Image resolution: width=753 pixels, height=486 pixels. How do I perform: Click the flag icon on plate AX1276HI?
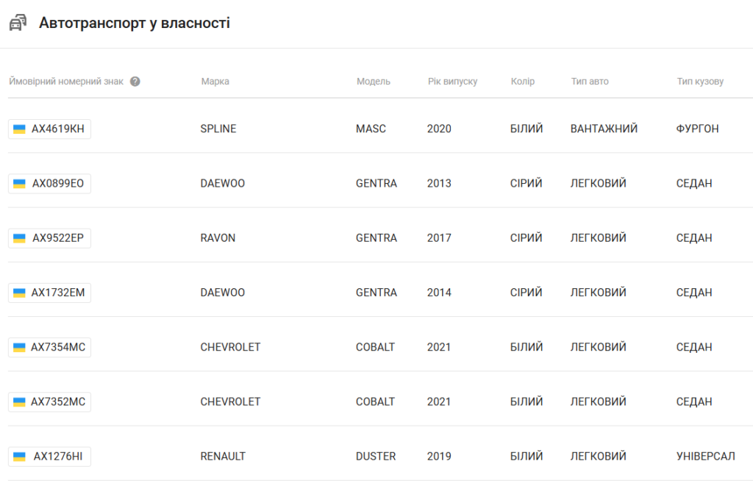pos(19,457)
